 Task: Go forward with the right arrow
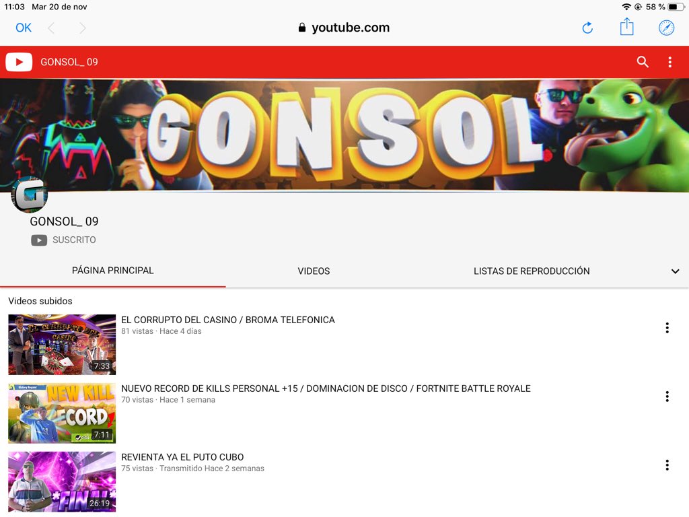(x=83, y=28)
